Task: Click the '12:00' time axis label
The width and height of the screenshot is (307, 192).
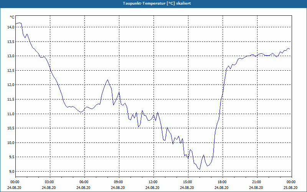Action: pyautogui.click(x=153, y=182)
